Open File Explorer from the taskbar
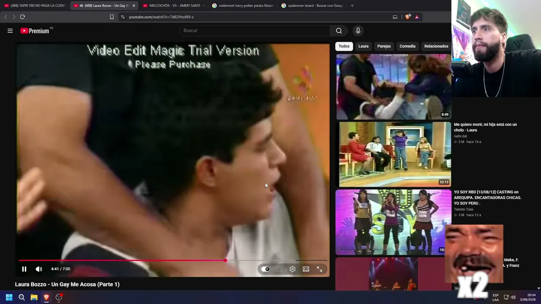 34,297
